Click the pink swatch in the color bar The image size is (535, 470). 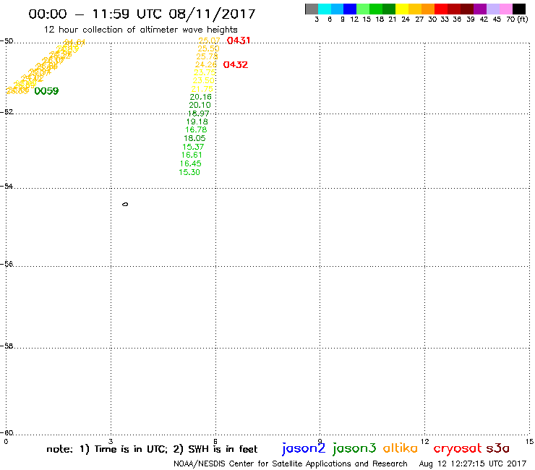pyautogui.click(x=505, y=9)
